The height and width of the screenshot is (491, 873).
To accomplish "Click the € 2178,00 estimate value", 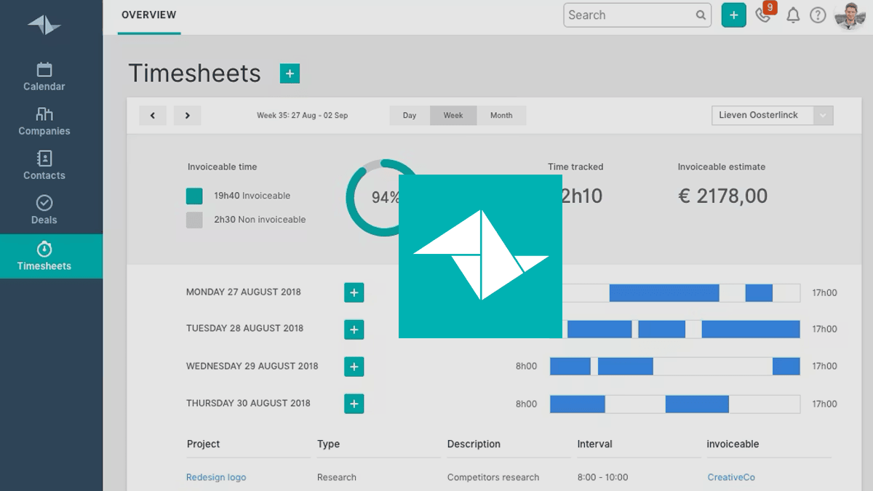I will [722, 196].
